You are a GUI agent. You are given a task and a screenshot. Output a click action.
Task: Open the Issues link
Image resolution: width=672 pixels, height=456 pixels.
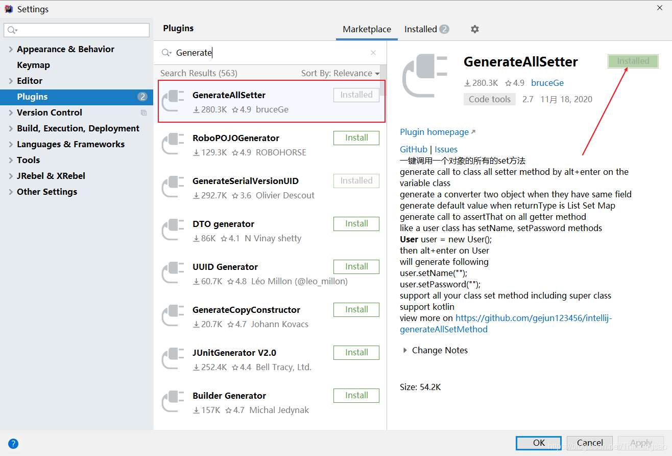pos(446,149)
